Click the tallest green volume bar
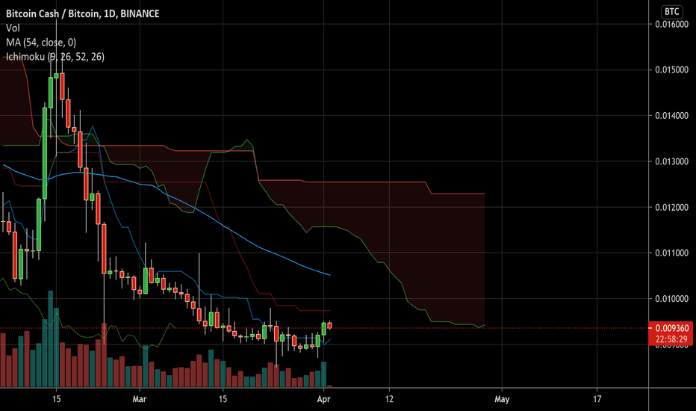Image resolution: width=696 pixels, height=411 pixels. [x=51, y=339]
